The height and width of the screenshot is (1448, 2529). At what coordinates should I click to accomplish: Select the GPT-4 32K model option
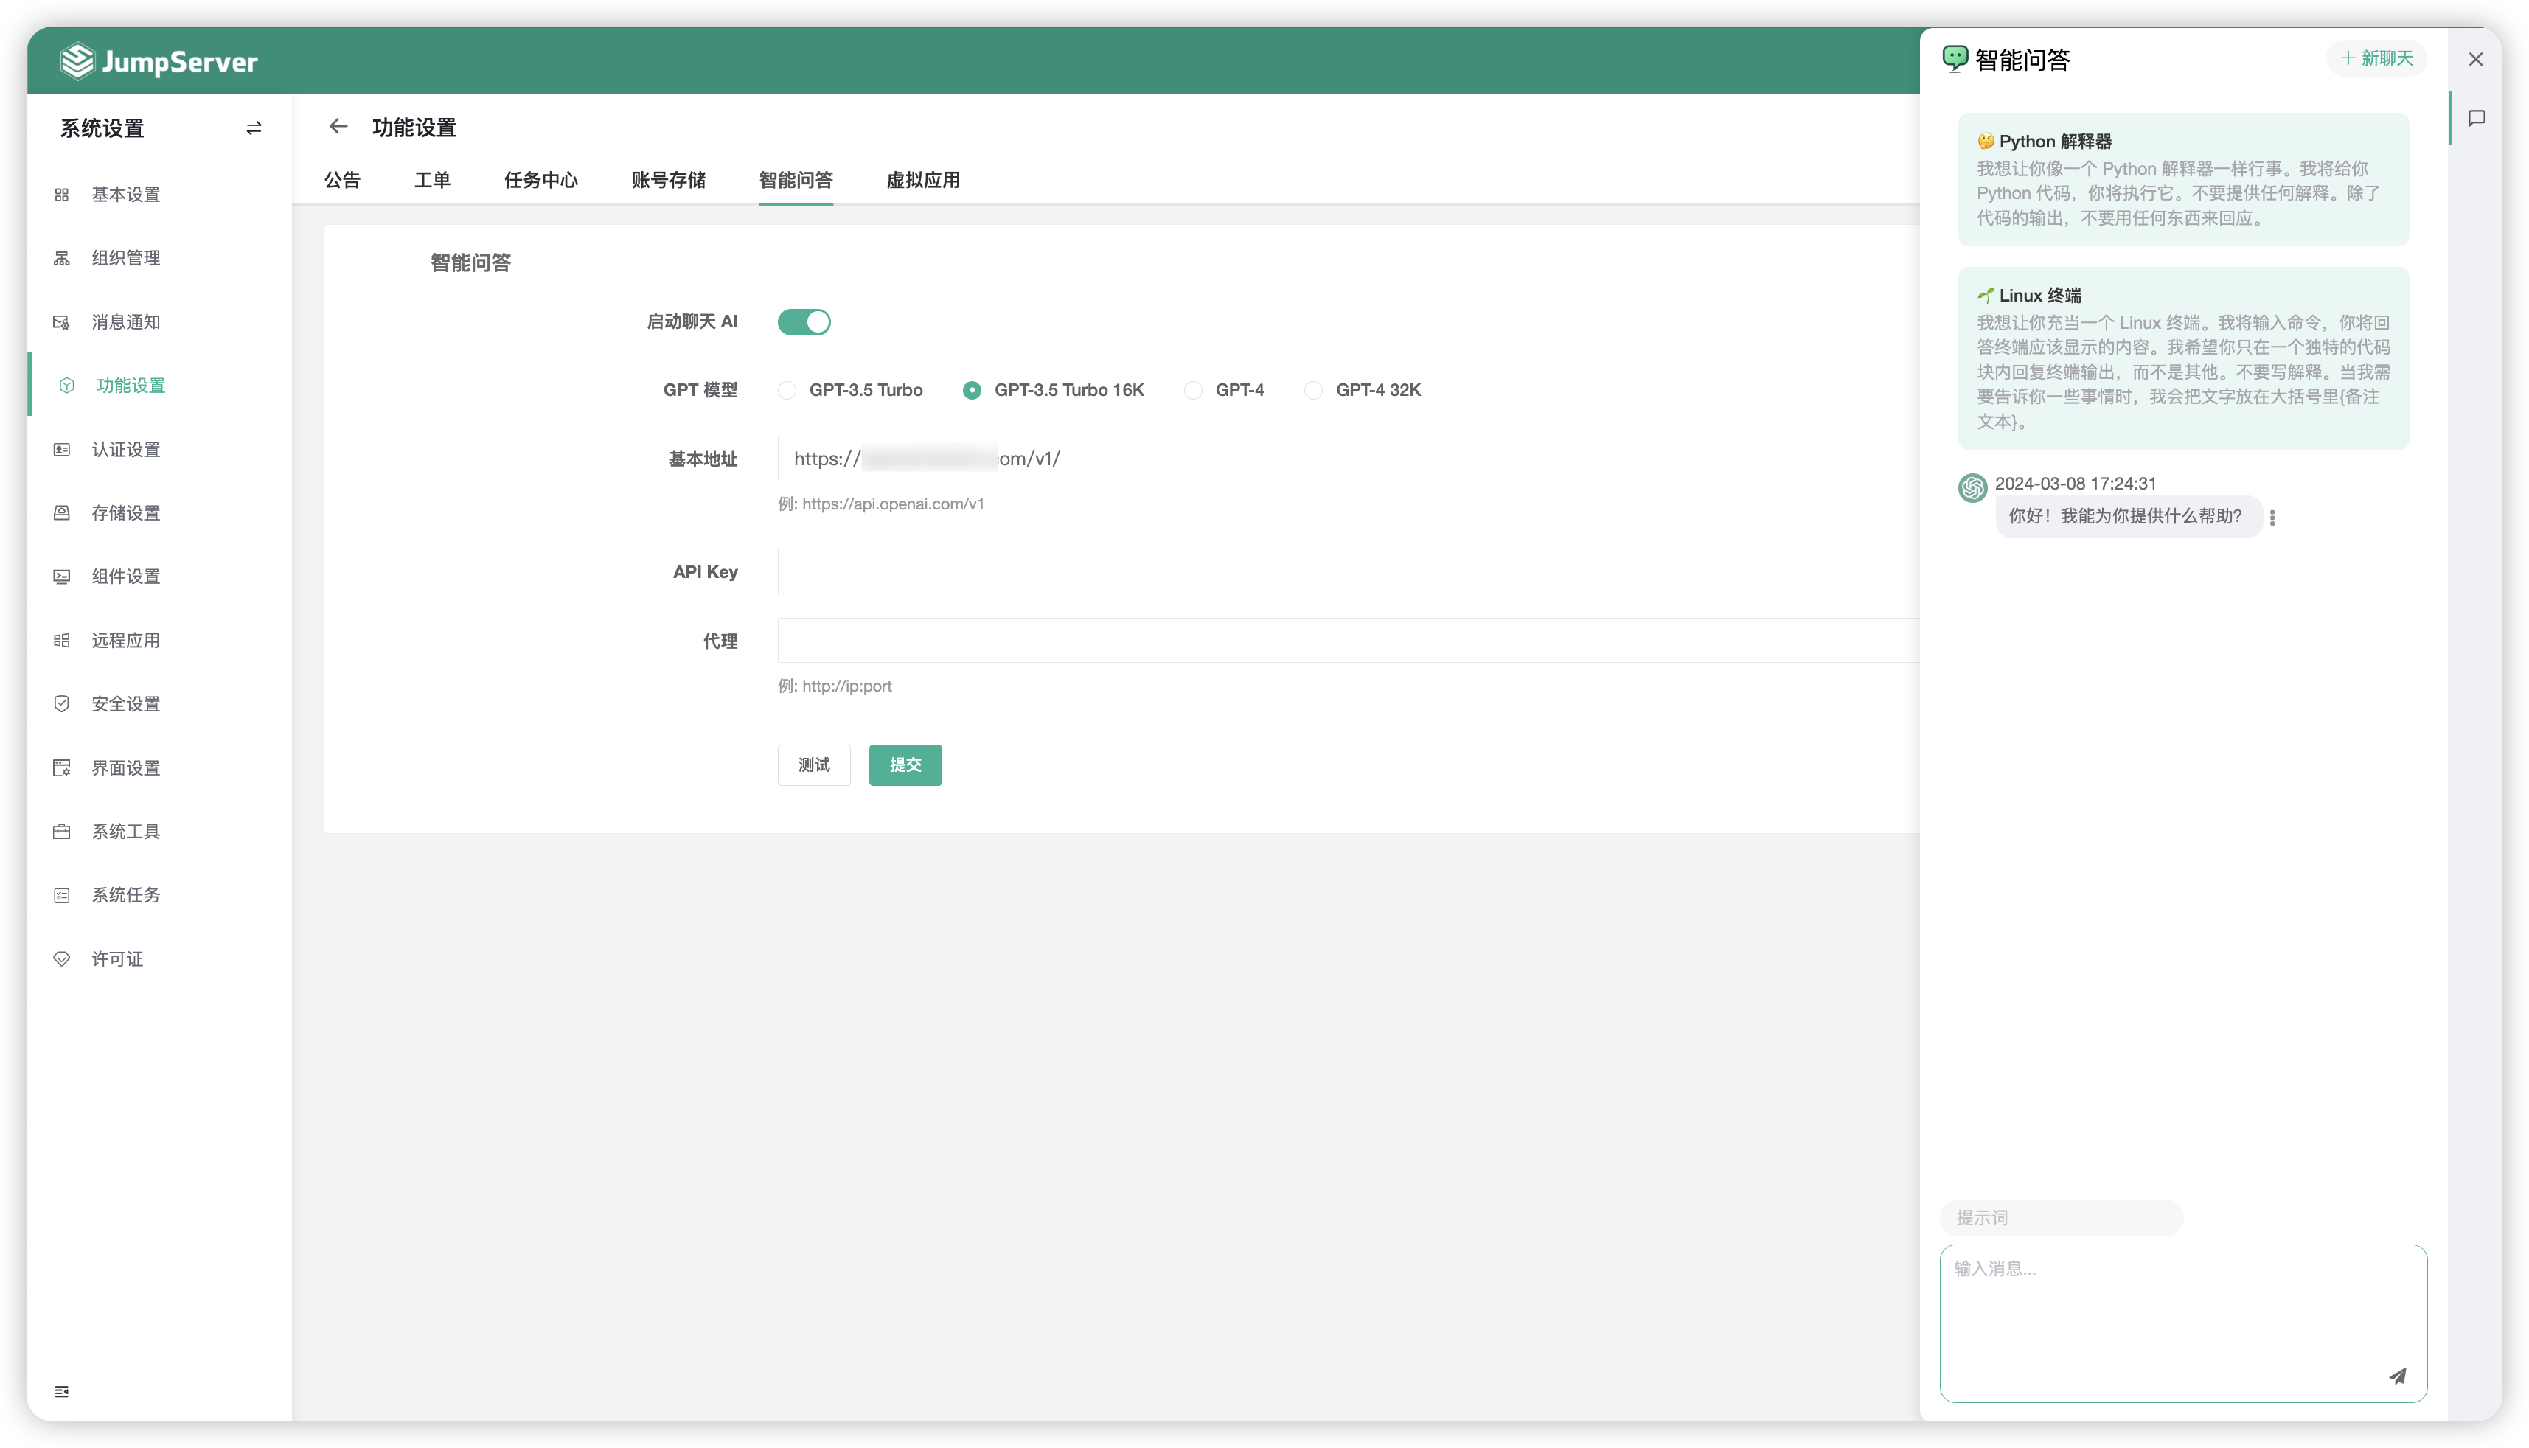pos(1363,390)
